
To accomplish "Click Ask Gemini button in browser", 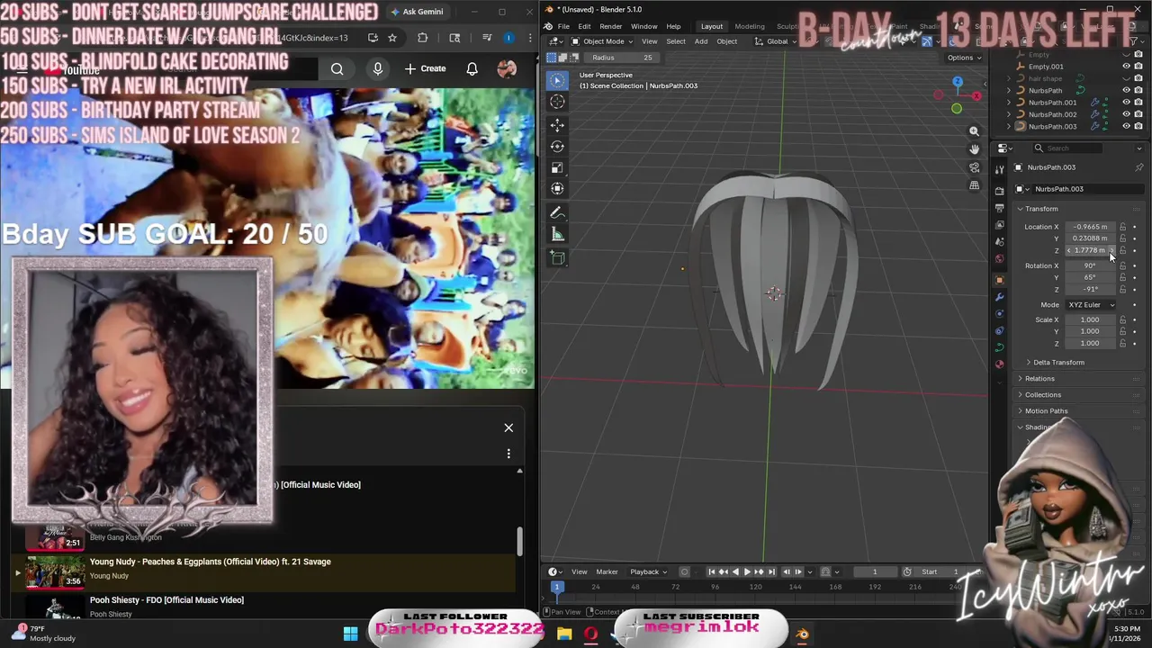I will point(418,12).
